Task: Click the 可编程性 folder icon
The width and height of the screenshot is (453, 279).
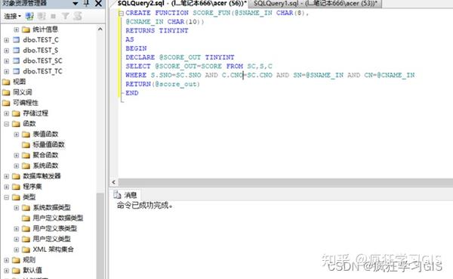Action: point(6,103)
